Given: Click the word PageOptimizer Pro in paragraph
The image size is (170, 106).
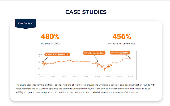Looking at the screenshot, I should 27,88.
